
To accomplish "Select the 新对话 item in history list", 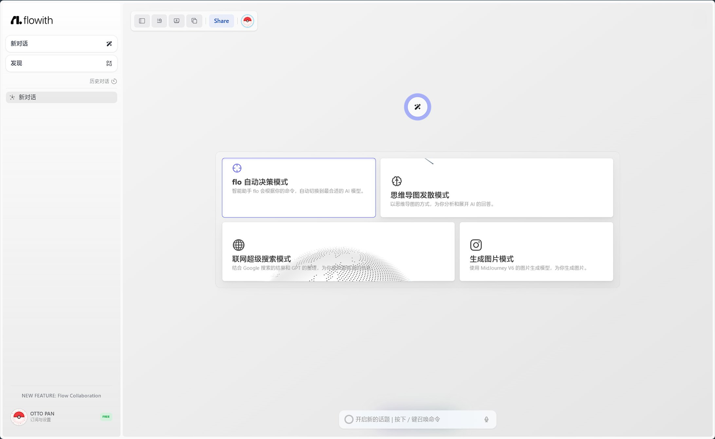I will [x=61, y=97].
